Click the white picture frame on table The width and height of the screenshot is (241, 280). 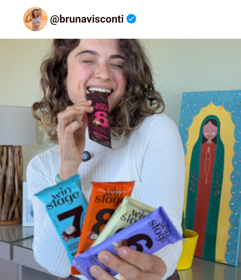(28, 204)
